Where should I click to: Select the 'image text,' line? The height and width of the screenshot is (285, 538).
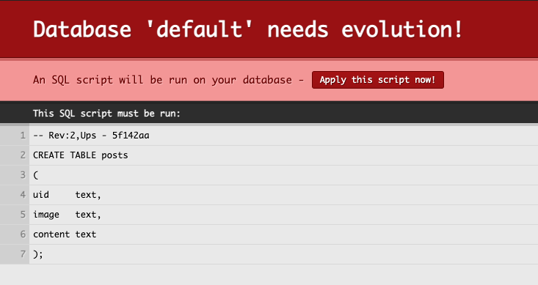click(67, 215)
